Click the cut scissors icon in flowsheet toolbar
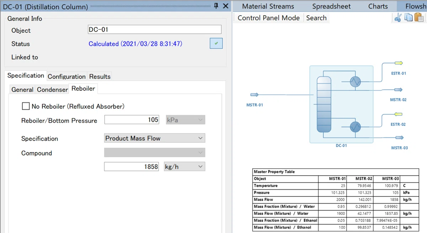Screen dimensions: 427x233 click(x=398, y=17)
